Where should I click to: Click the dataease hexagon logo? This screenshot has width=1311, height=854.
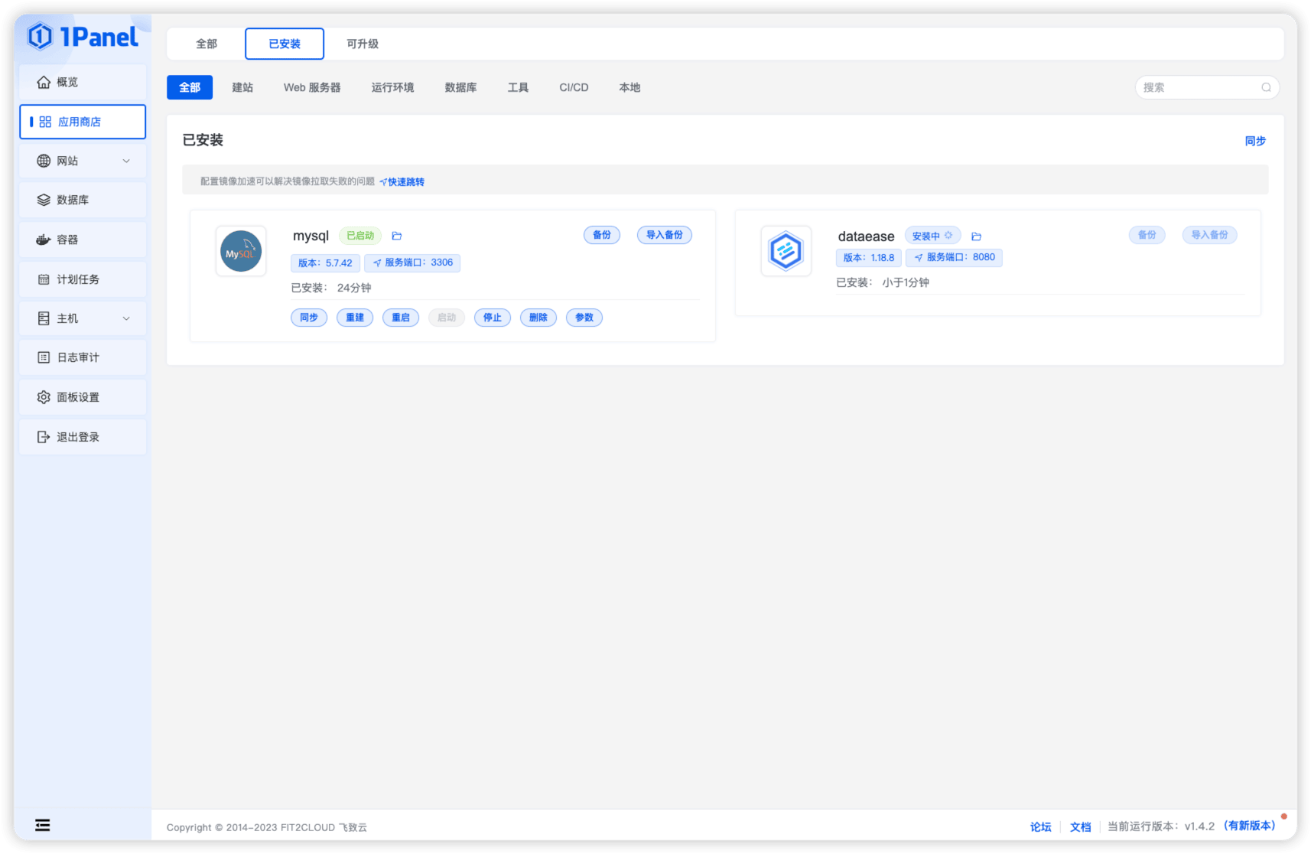click(786, 251)
